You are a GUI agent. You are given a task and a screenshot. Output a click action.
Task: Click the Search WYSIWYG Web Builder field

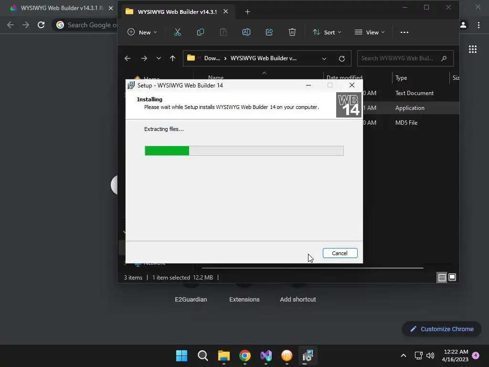(405, 58)
